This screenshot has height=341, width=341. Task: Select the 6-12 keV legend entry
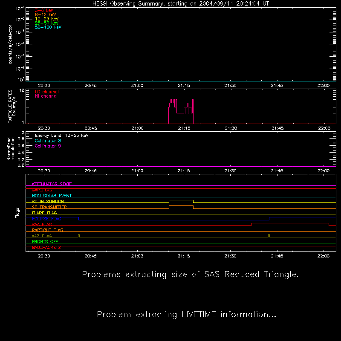coord(46,14)
